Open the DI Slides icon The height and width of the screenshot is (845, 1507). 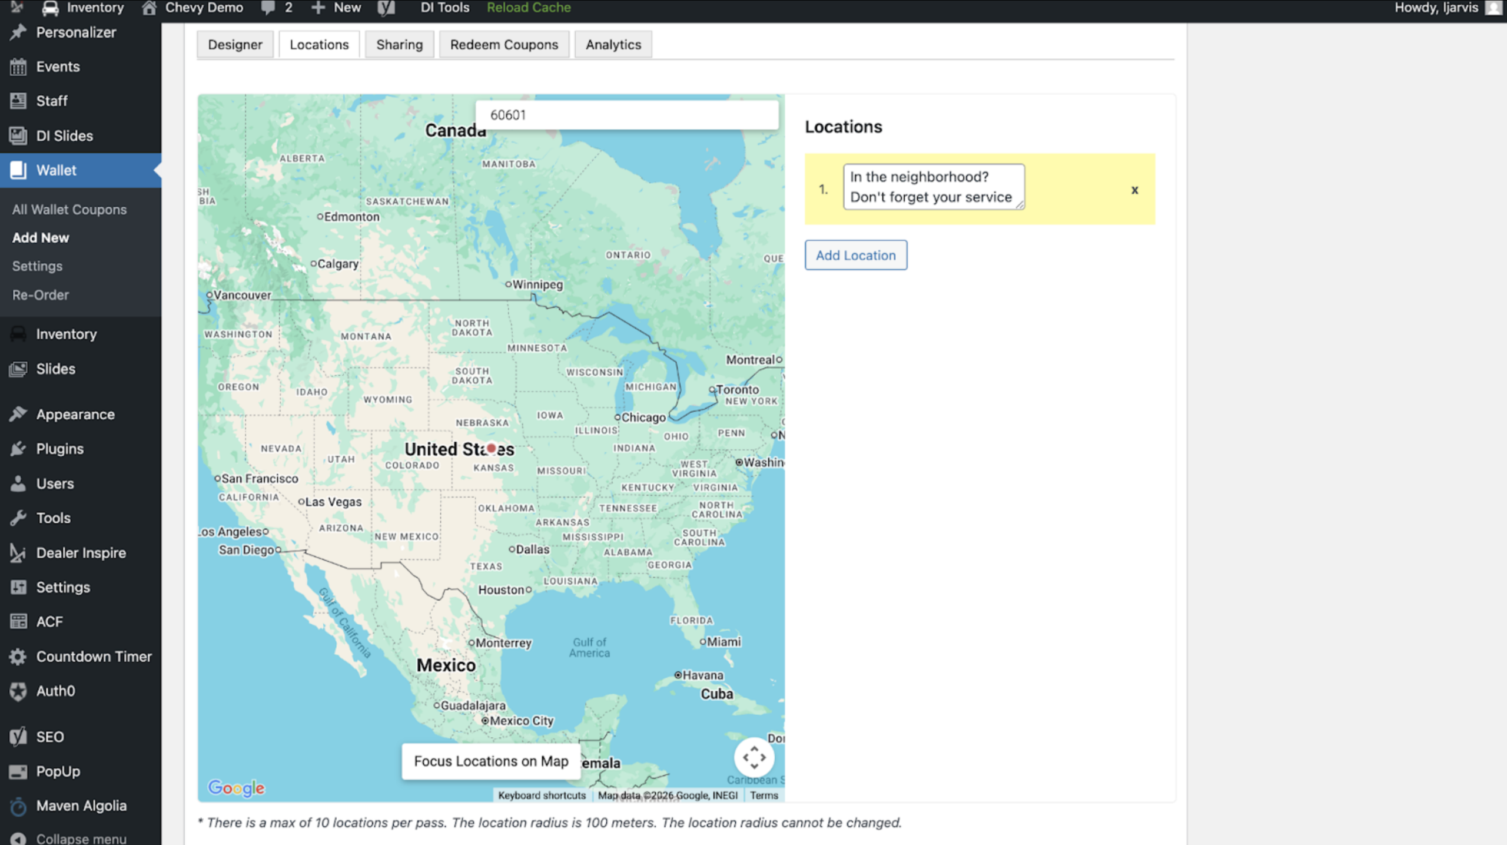pos(18,135)
